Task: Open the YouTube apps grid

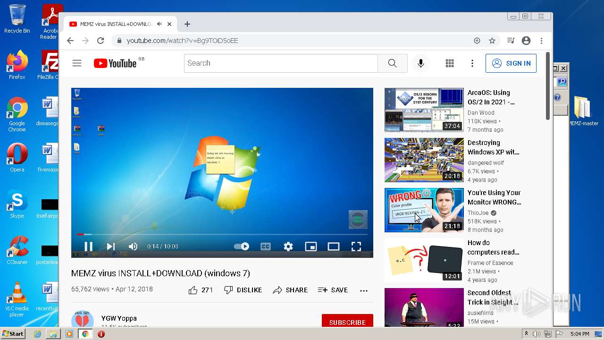Action: [450, 63]
